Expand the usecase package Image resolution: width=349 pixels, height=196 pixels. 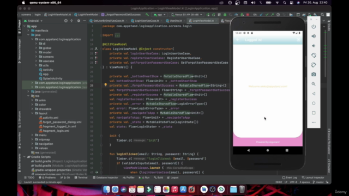click(x=36, y=61)
